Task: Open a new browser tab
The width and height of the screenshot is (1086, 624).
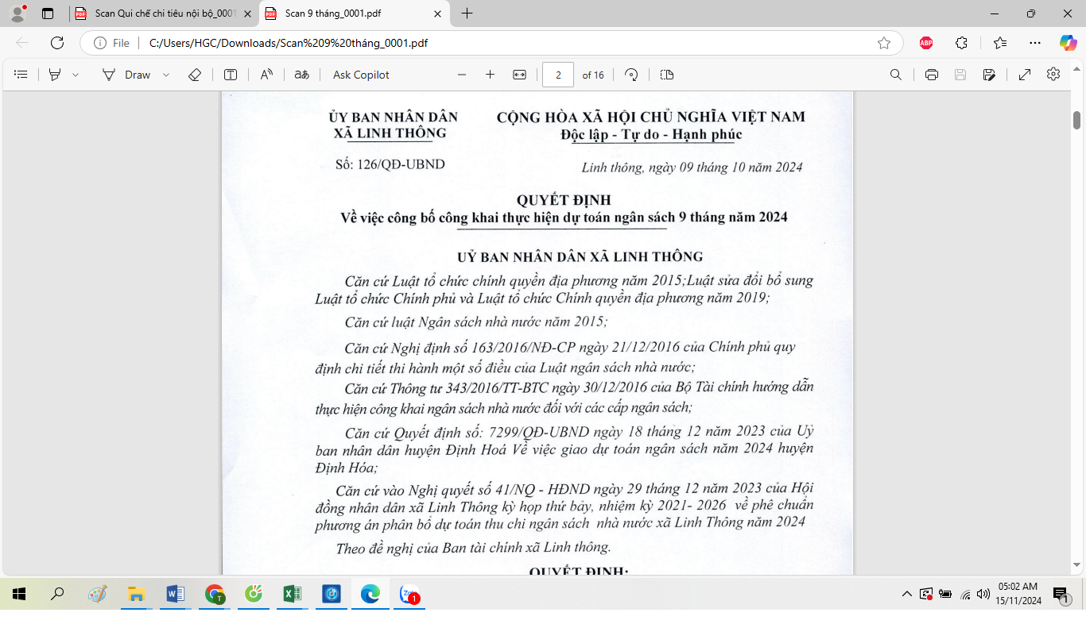Action: [x=467, y=13]
